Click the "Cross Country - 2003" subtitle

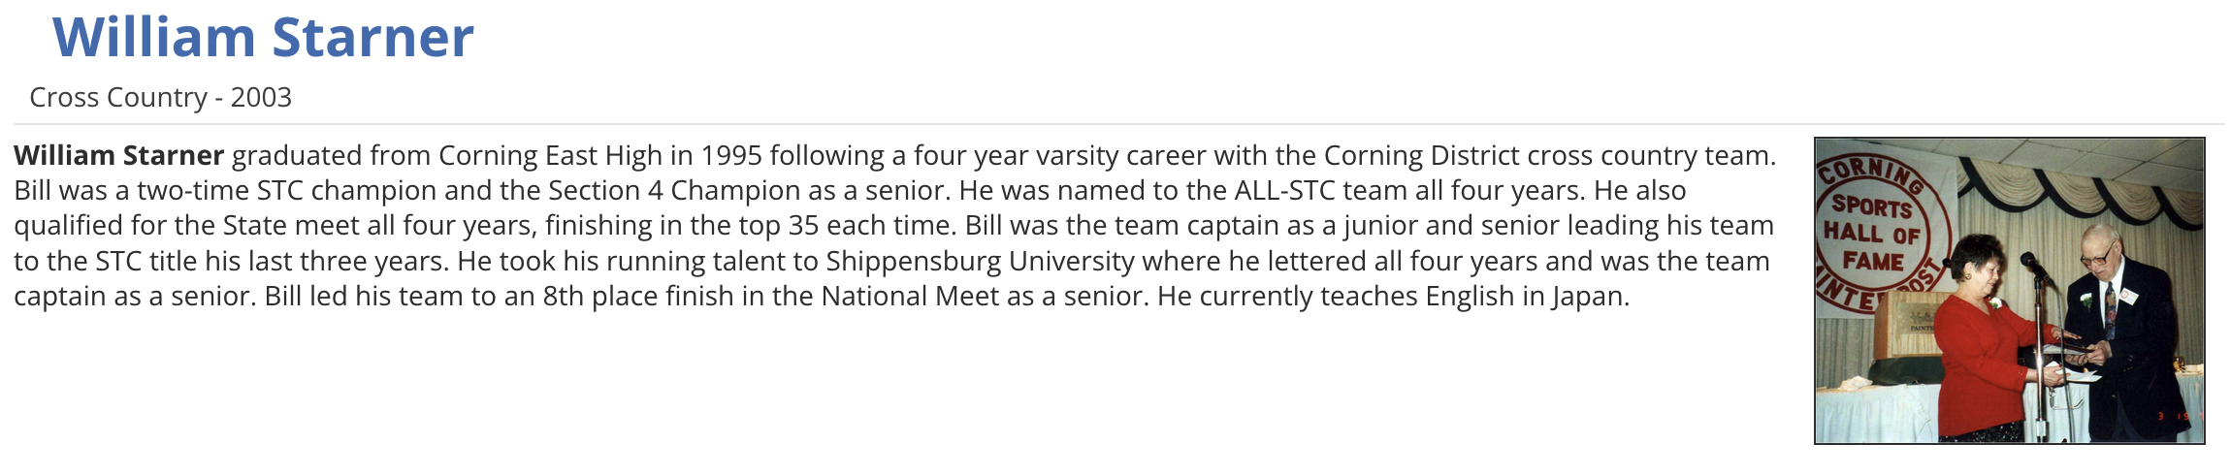click(x=160, y=97)
